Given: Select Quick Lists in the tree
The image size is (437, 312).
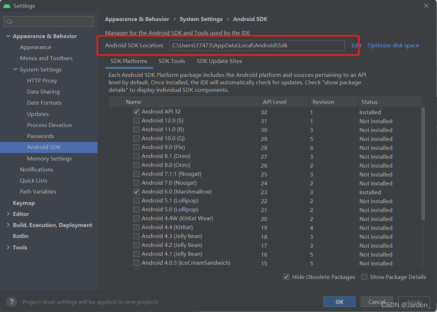Looking at the screenshot, I should (33, 180).
